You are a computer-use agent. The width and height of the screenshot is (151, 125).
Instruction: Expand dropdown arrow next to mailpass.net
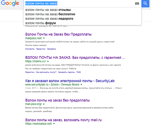[44, 38]
